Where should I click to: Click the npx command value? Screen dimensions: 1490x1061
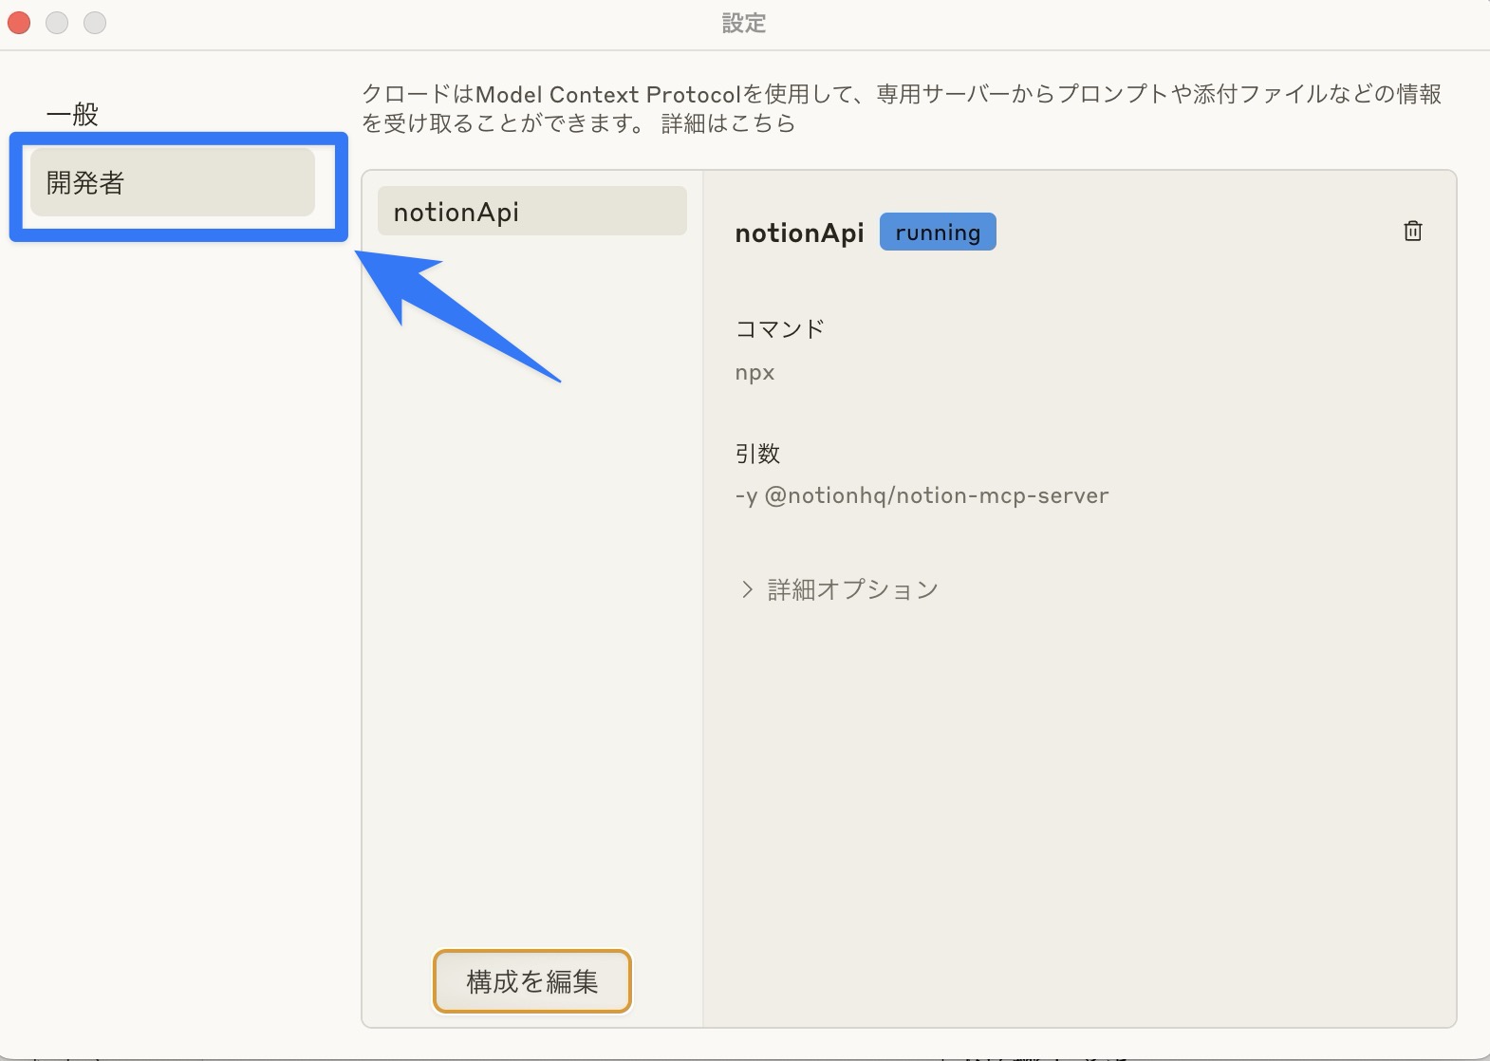754,373
